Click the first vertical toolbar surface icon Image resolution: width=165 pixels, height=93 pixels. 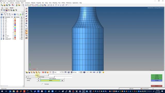[x=26, y=9]
